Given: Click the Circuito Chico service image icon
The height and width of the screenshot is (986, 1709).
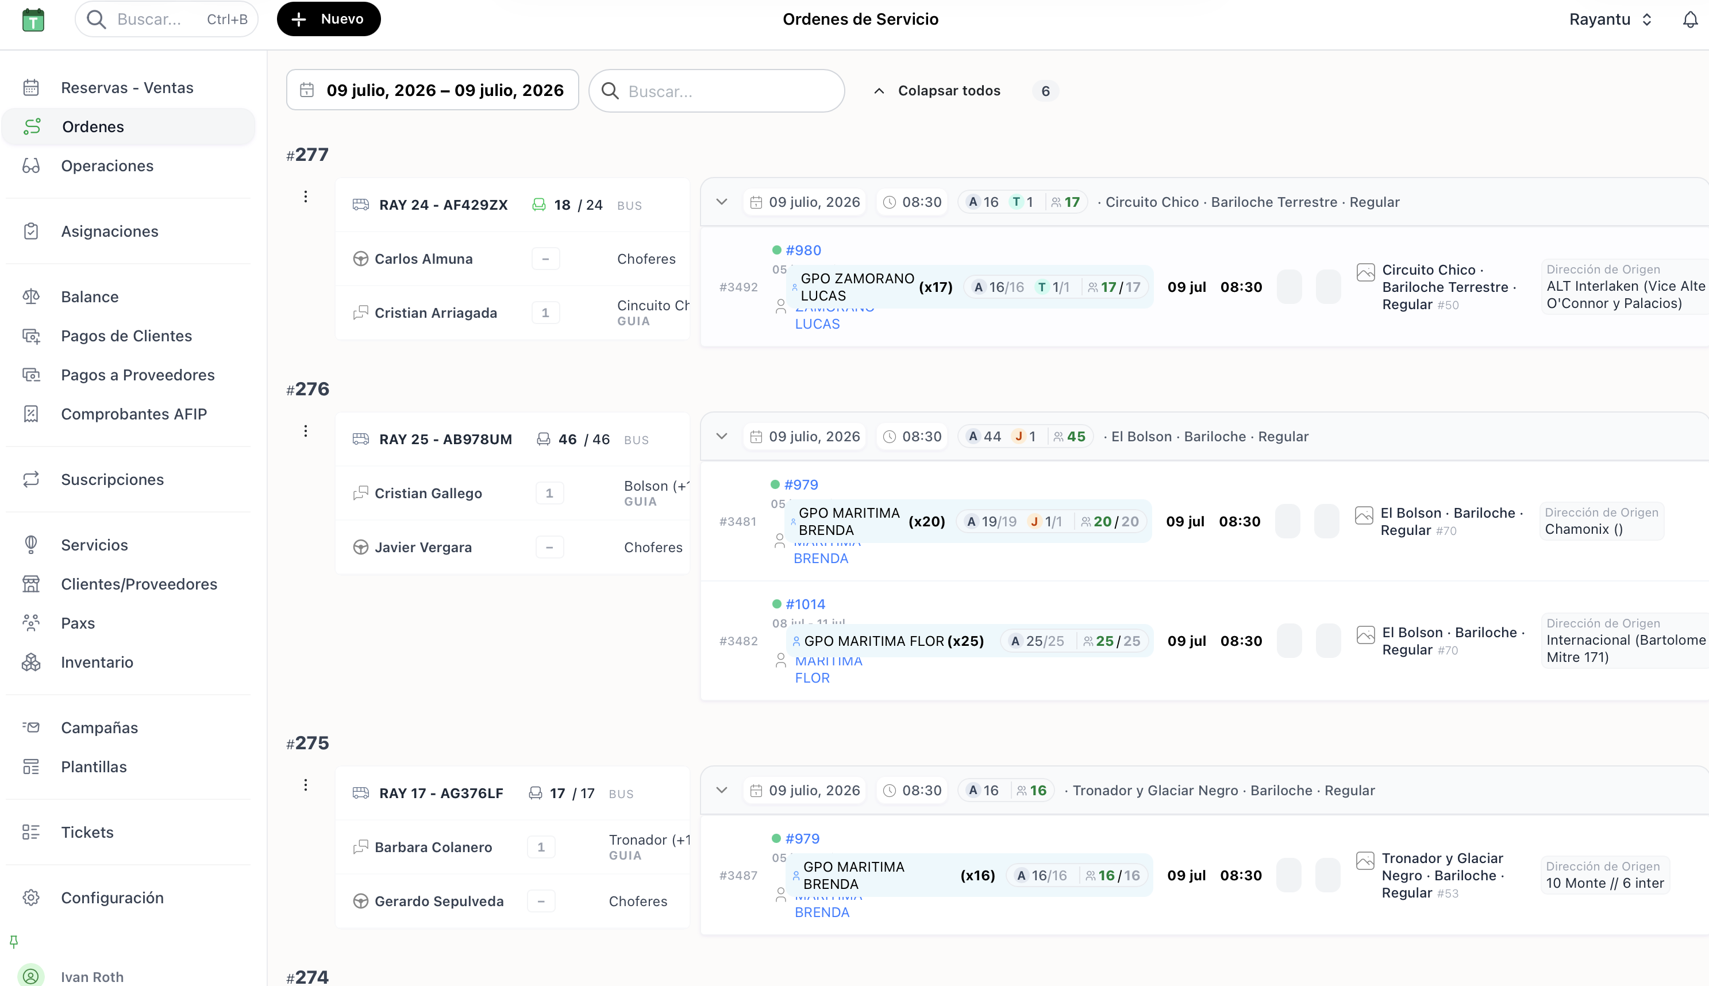Looking at the screenshot, I should (1366, 272).
